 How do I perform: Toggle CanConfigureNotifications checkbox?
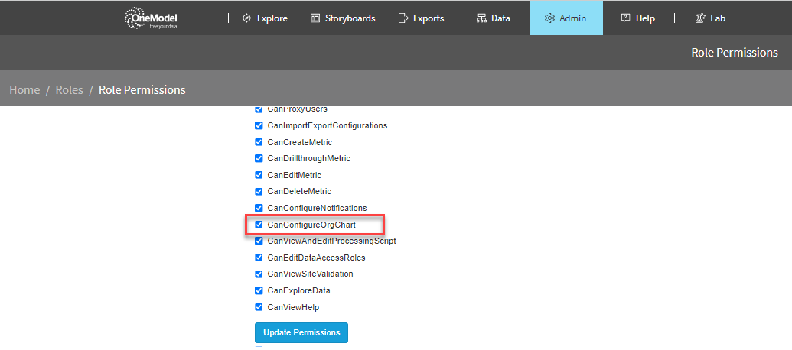tap(259, 208)
